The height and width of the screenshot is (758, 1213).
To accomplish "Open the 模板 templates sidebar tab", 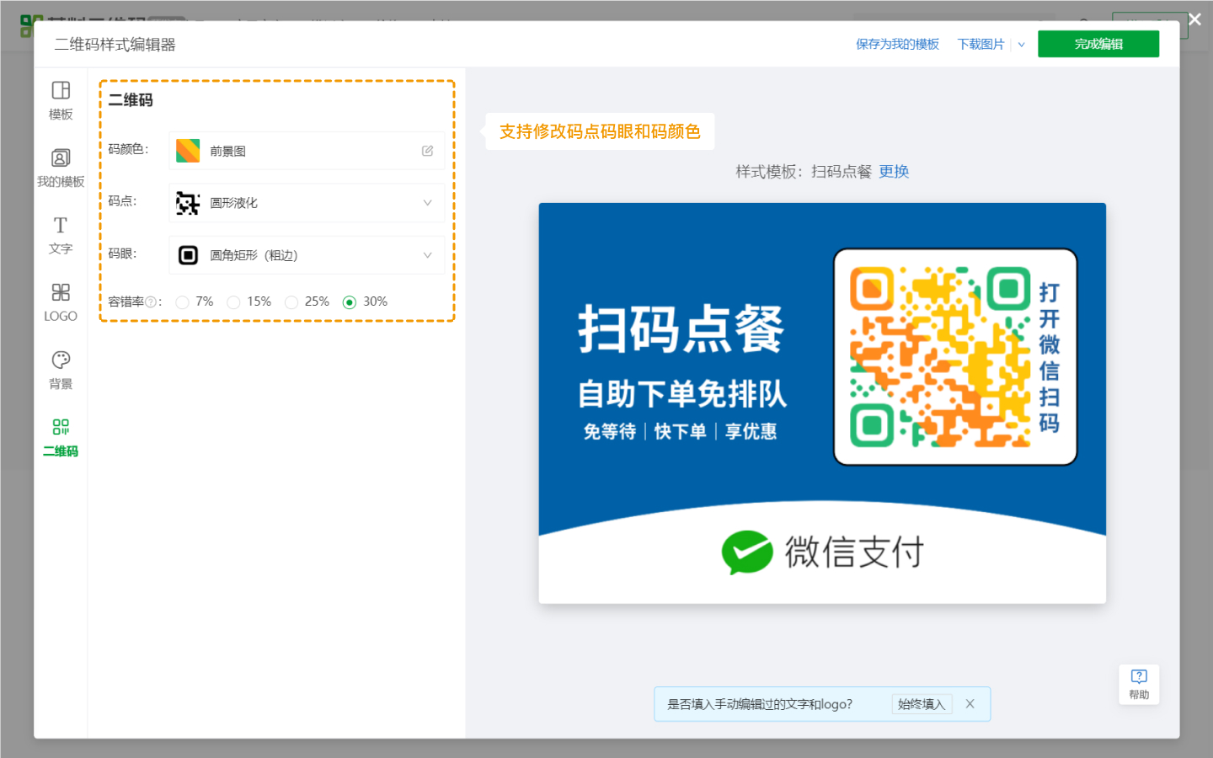I will 61,101.
